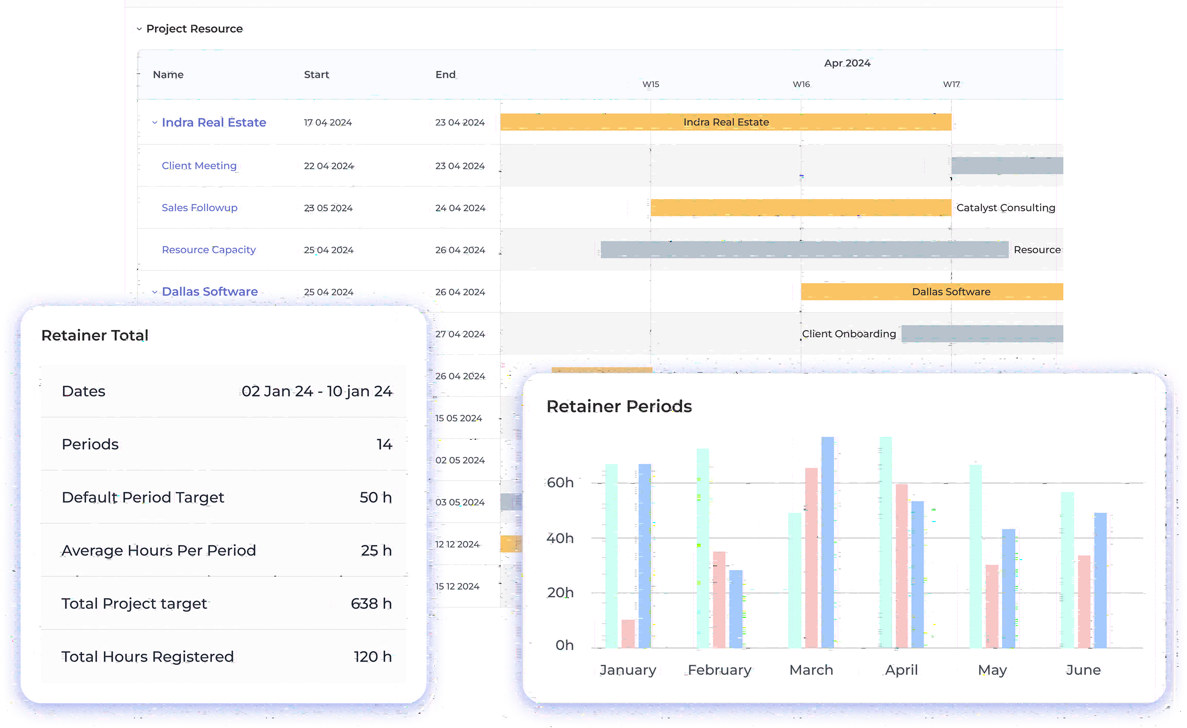Image resolution: width=1187 pixels, height=728 pixels.
Task: Open the Indra Real Estate project link
Action: click(x=214, y=122)
